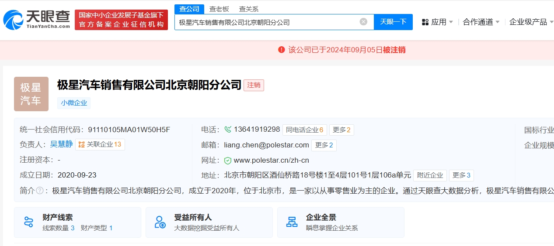Click the email liang.chen@polestar.com
The height and width of the screenshot is (246, 554).
click(x=266, y=145)
